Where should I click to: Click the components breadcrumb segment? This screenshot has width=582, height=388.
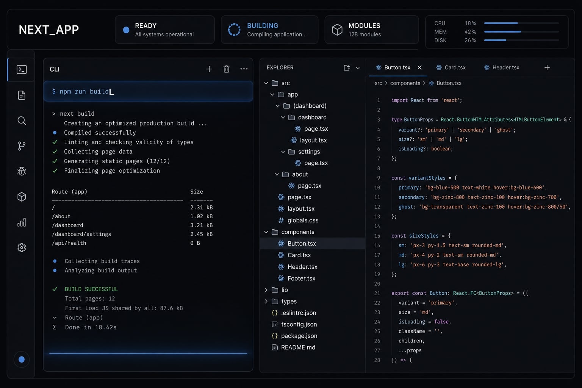click(405, 83)
